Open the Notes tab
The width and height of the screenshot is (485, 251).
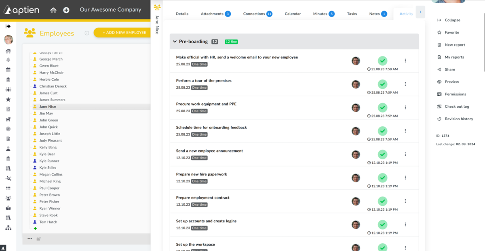378,14
